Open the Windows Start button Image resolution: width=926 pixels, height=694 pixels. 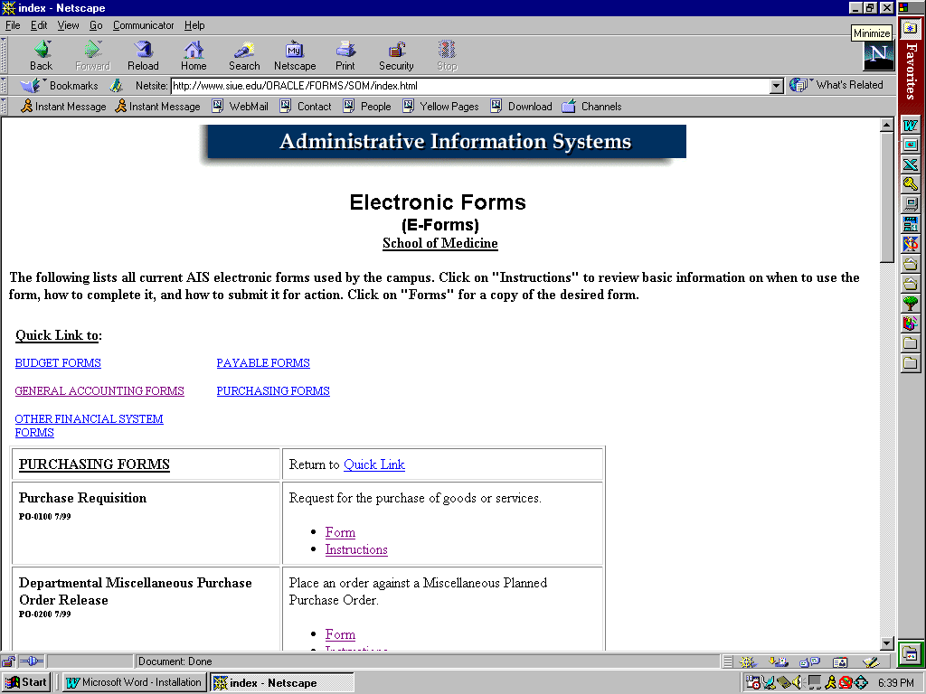pyautogui.click(x=26, y=682)
